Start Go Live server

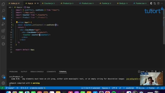tap(140, 88)
